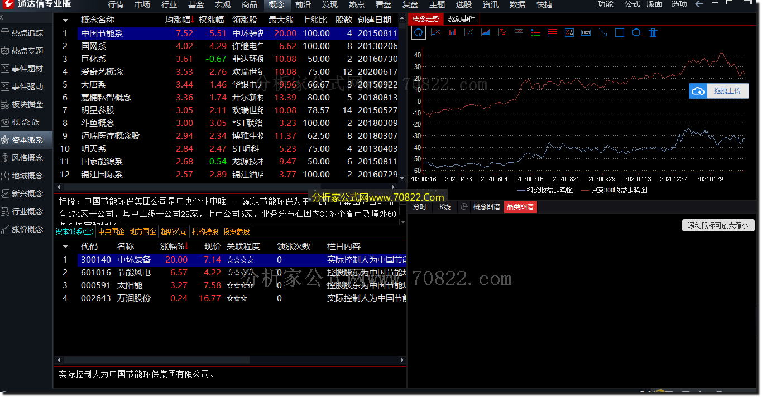Select the area chart icon in chart toolbar
This screenshot has width=762, height=397.
point(486,33)
